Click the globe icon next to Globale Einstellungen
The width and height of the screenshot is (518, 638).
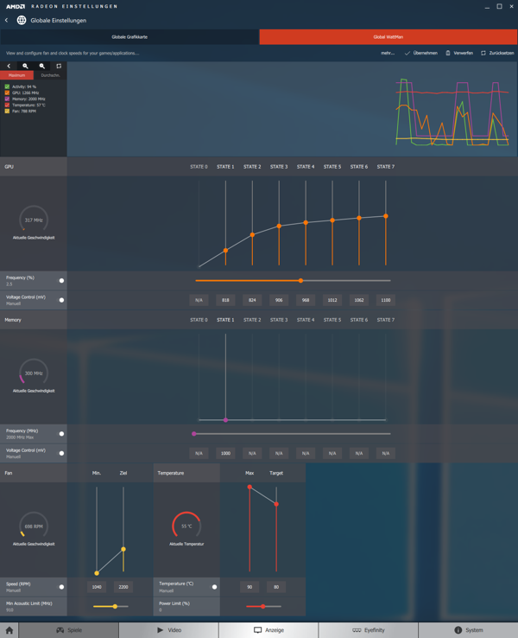coord(22,20)
